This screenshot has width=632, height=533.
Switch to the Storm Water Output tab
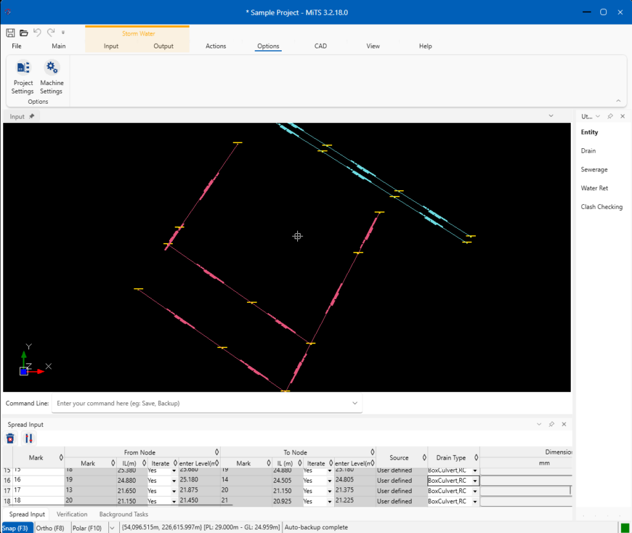click(x=163, y=46)
